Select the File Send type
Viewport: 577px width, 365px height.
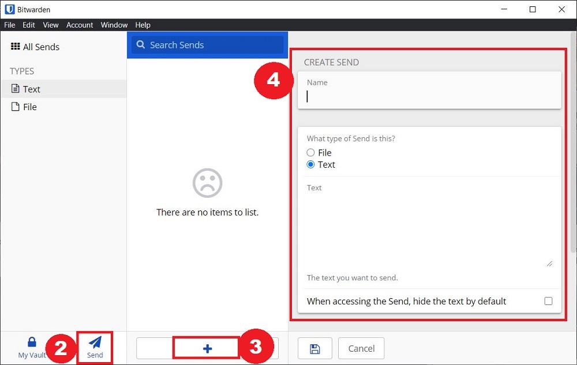coord(310,152)
